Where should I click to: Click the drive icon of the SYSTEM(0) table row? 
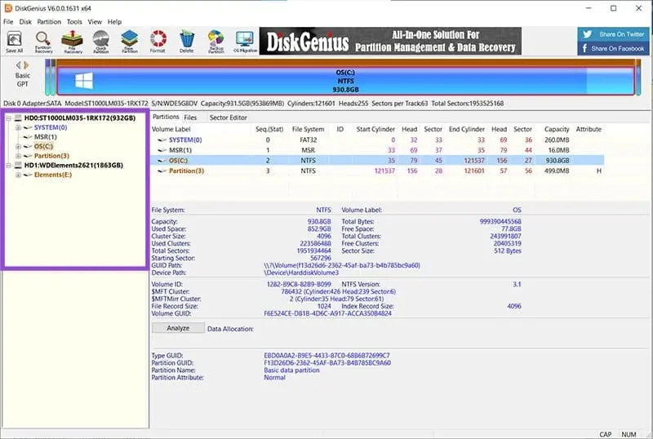(x=162, y=140)
